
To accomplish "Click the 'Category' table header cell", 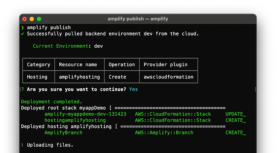I will point(39,65).
